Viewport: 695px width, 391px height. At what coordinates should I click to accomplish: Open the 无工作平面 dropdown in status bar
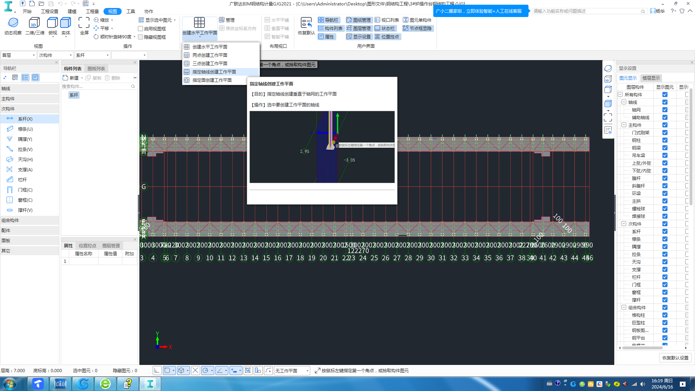pos(292,371)
